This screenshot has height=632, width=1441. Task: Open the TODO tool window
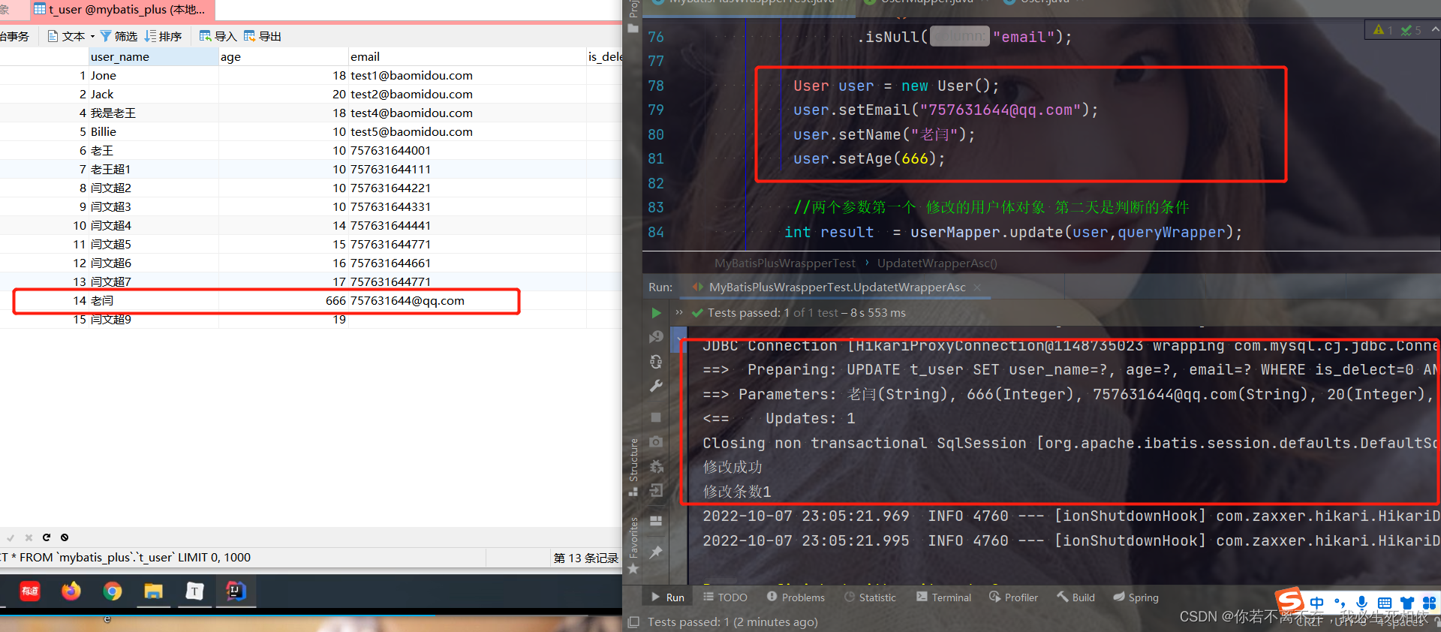pyautogui.click(x=725, y=597)
